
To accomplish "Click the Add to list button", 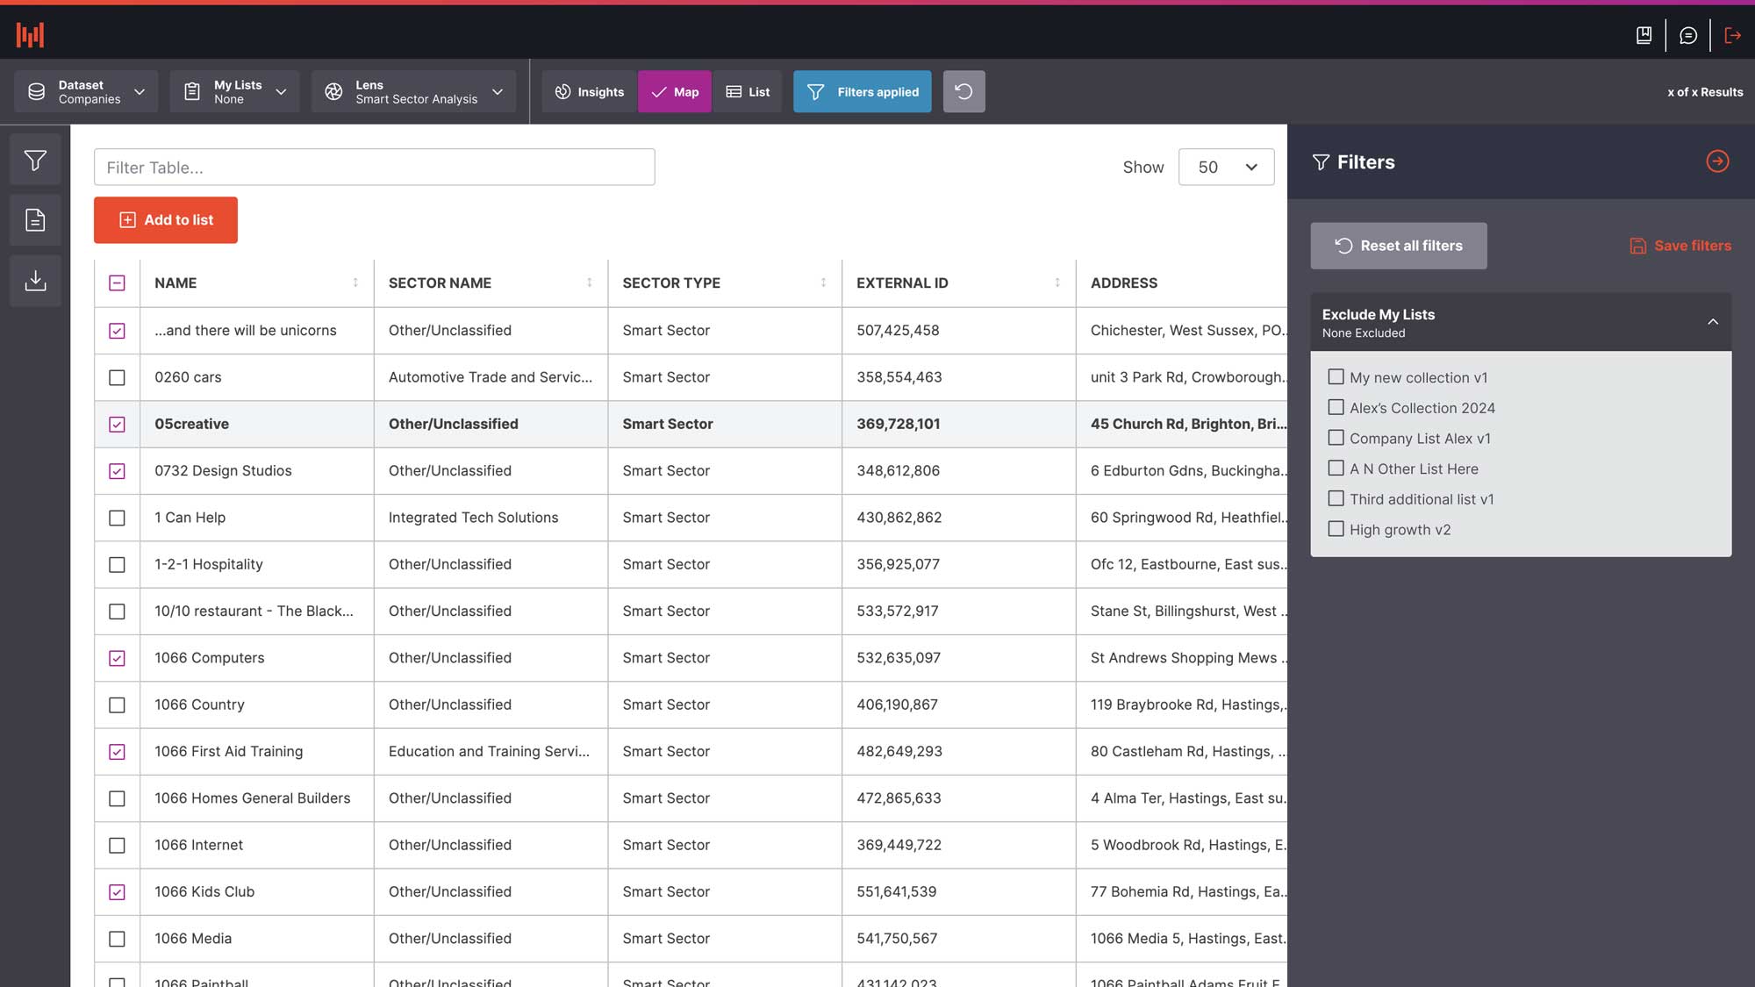I will coord(166,220).
